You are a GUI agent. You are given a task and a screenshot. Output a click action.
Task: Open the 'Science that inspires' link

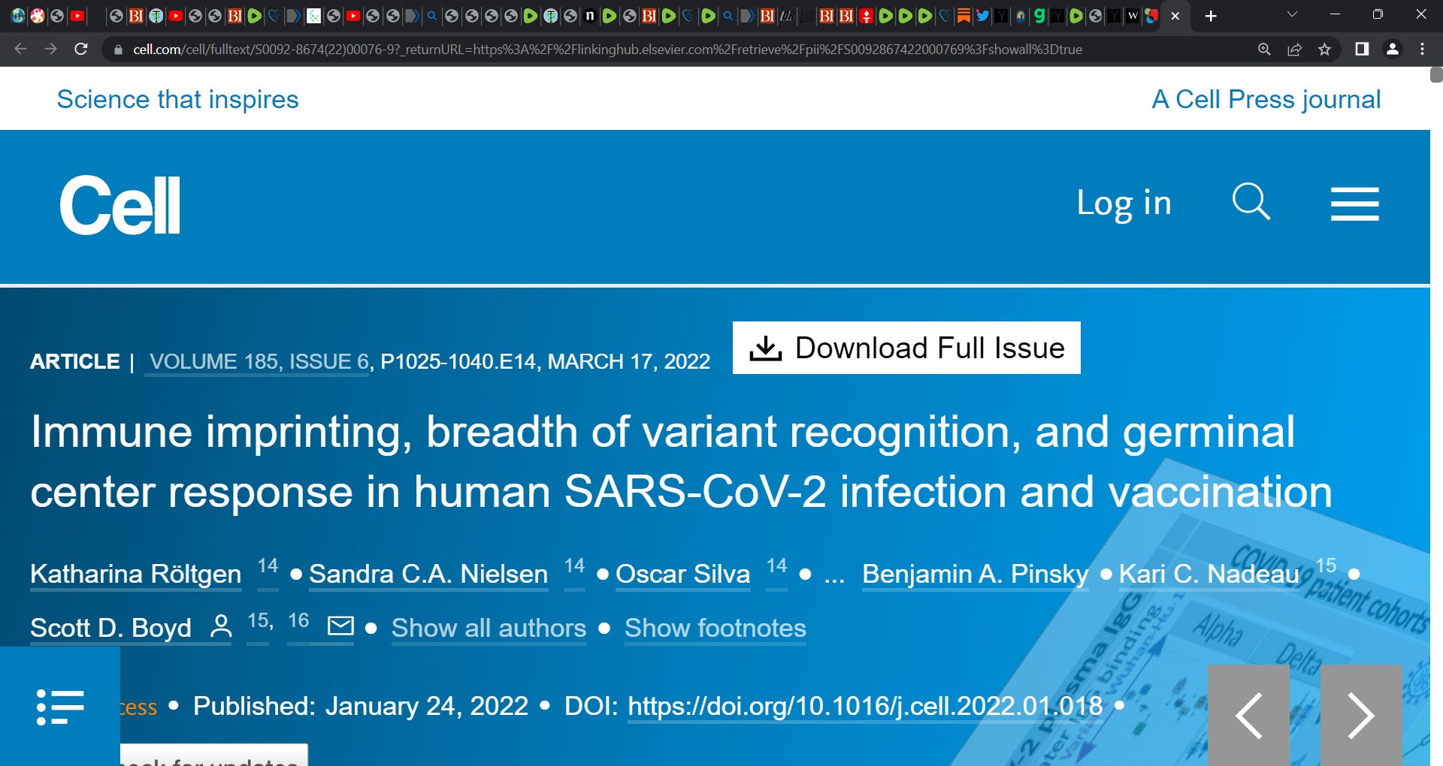click(x=177, y=99)
